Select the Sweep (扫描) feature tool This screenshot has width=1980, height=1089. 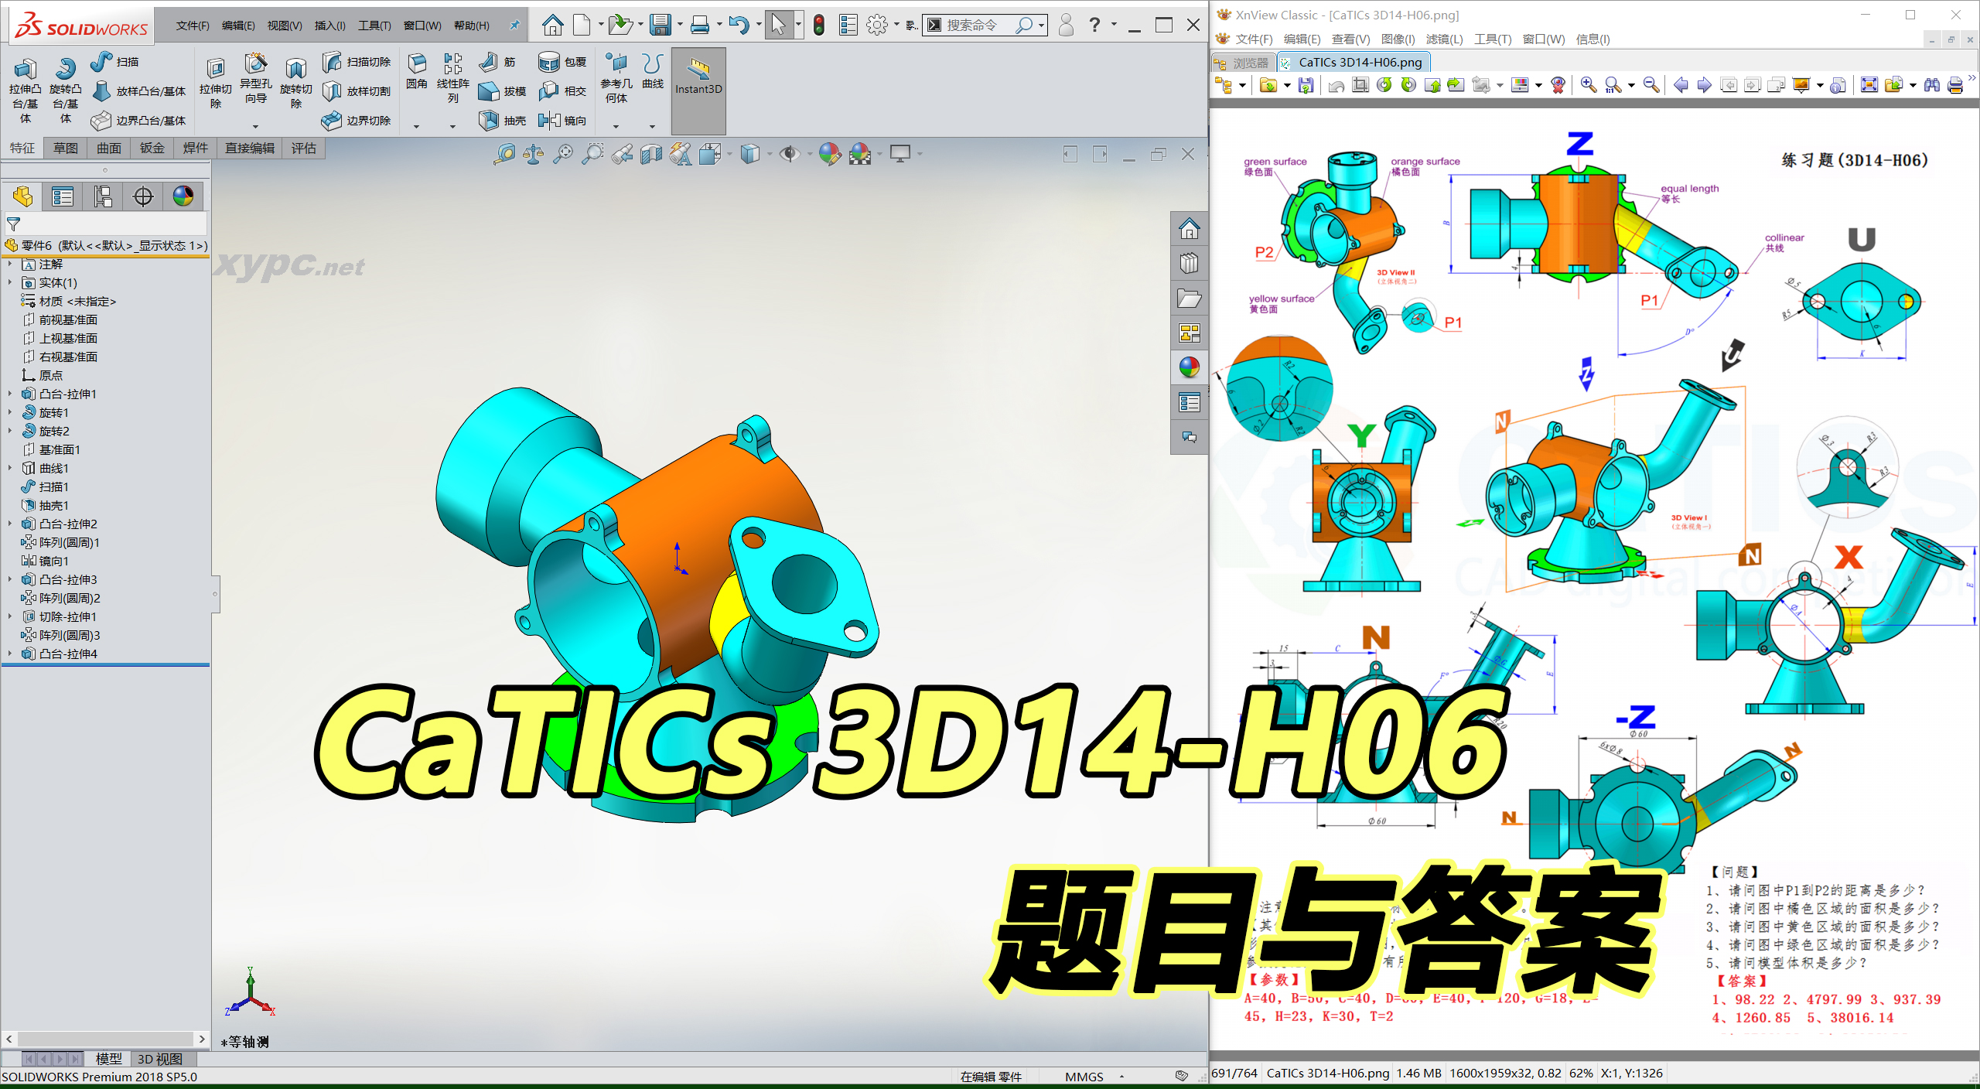pos(115,62)
